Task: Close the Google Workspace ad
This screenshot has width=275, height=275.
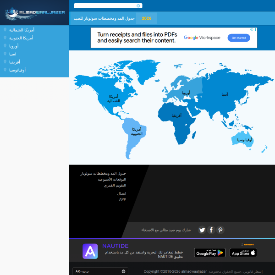Action: click(x=255, y=30)
